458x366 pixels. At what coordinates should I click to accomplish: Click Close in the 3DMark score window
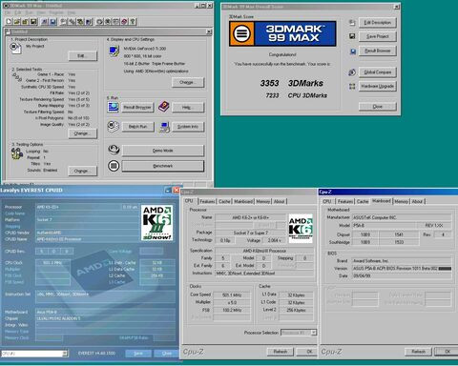(x=378, y=107)
